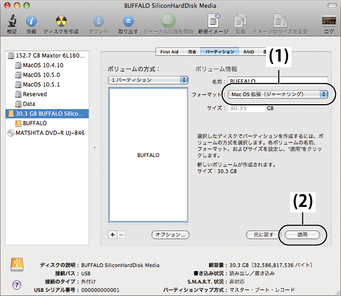Click the connection type 外付け value
This screenshot has height=296, width=341.
click(88, 282)
